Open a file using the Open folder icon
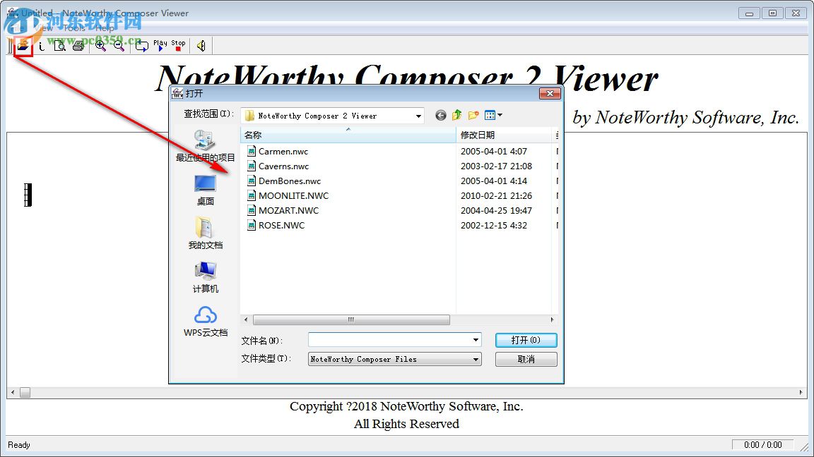Viewport: 814px width, 457px height. tap(24, 45)
